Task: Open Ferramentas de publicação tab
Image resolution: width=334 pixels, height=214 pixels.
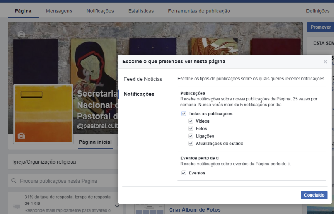Action: click(x=199, y=11)
